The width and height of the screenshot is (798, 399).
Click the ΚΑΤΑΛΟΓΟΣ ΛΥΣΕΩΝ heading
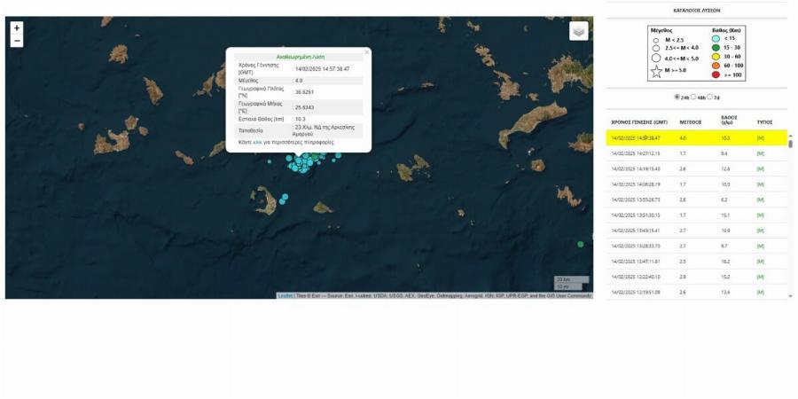point(697,10)
